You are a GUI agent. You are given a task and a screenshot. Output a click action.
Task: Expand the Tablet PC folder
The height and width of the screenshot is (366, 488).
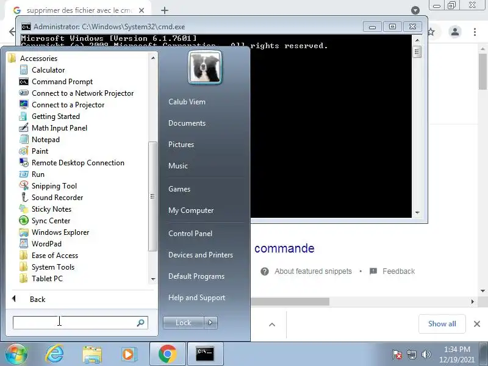[41, 279]
